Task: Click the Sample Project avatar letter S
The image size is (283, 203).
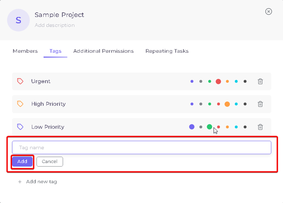Action: point(18,20)
